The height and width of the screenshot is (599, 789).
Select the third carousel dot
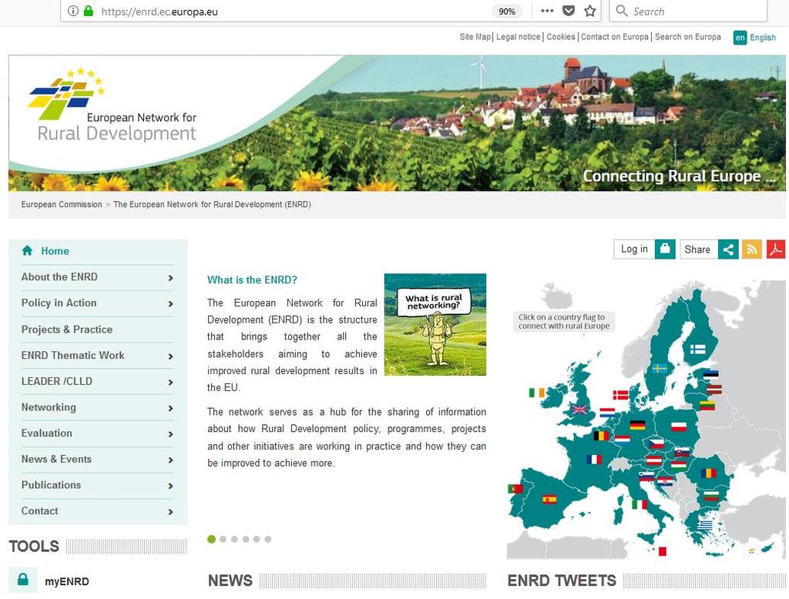pos(234,539)
